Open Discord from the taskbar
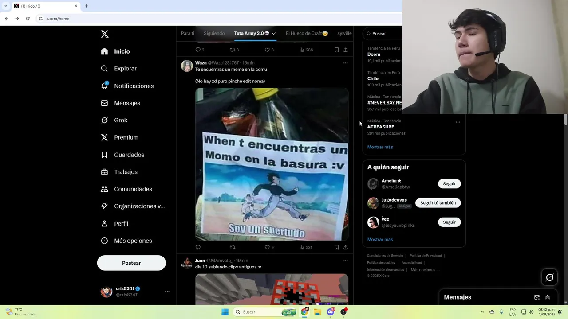This screenshot has height=319, width=568. click(x=330, y=312)
